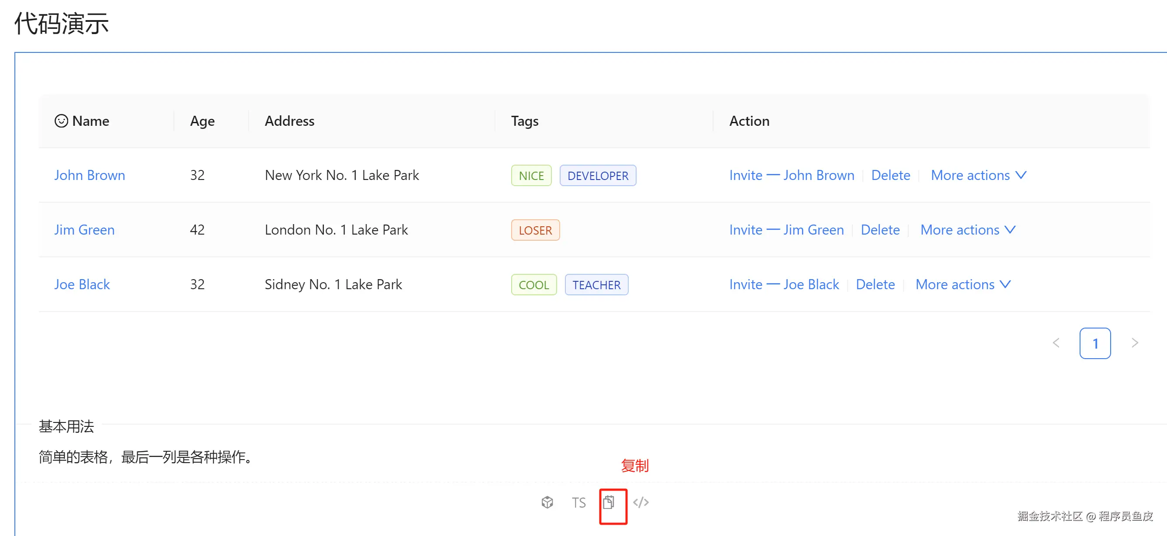Click the DEVELOPER tag
1167x536 pixels.
598,176
